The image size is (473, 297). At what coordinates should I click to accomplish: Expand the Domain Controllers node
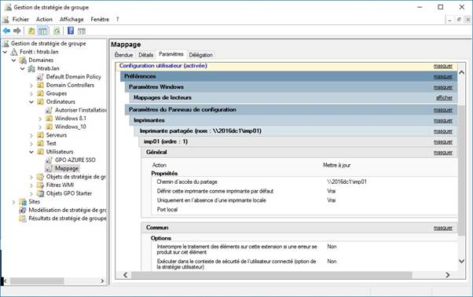click(31, 86)
